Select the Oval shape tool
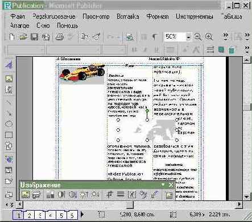Image resolution: width=252 pixels, height=222 pixels. (9, 124)
